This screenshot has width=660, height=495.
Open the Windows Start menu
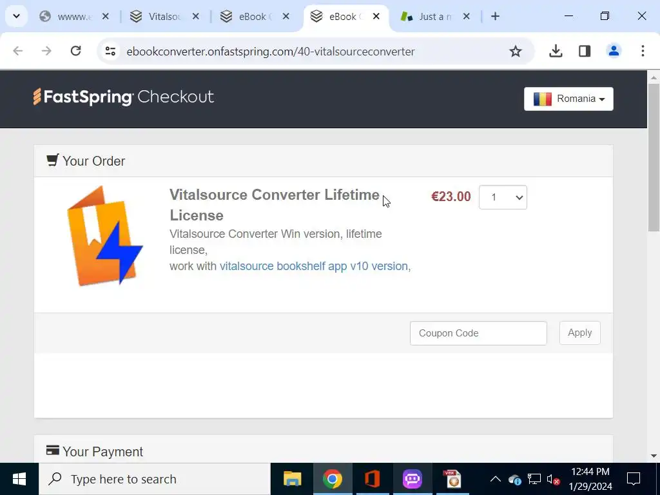[19, 479]
